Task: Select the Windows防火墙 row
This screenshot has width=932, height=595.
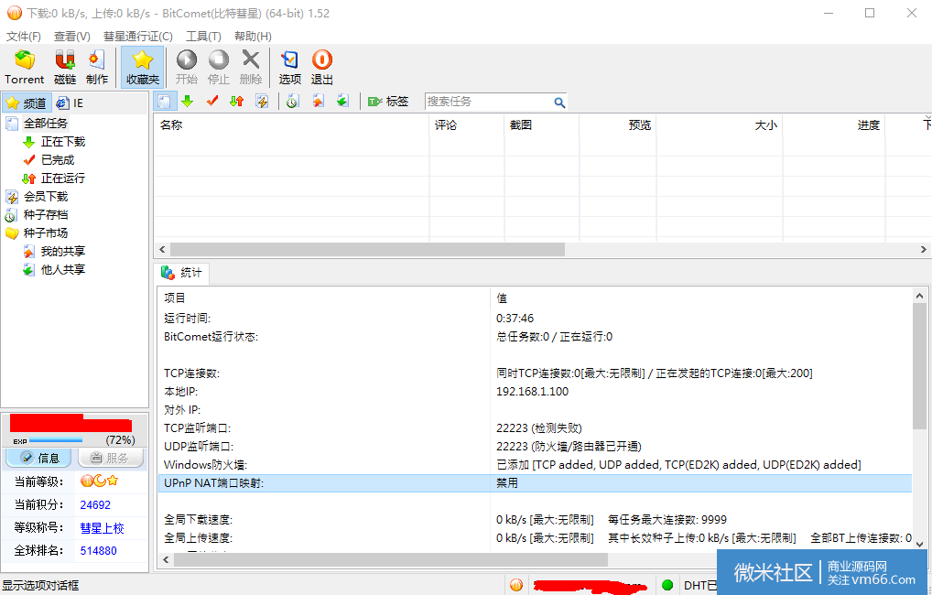Action: (x=535, y=465)
